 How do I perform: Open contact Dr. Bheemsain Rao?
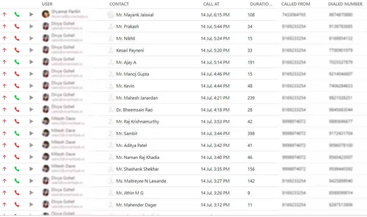134,110
